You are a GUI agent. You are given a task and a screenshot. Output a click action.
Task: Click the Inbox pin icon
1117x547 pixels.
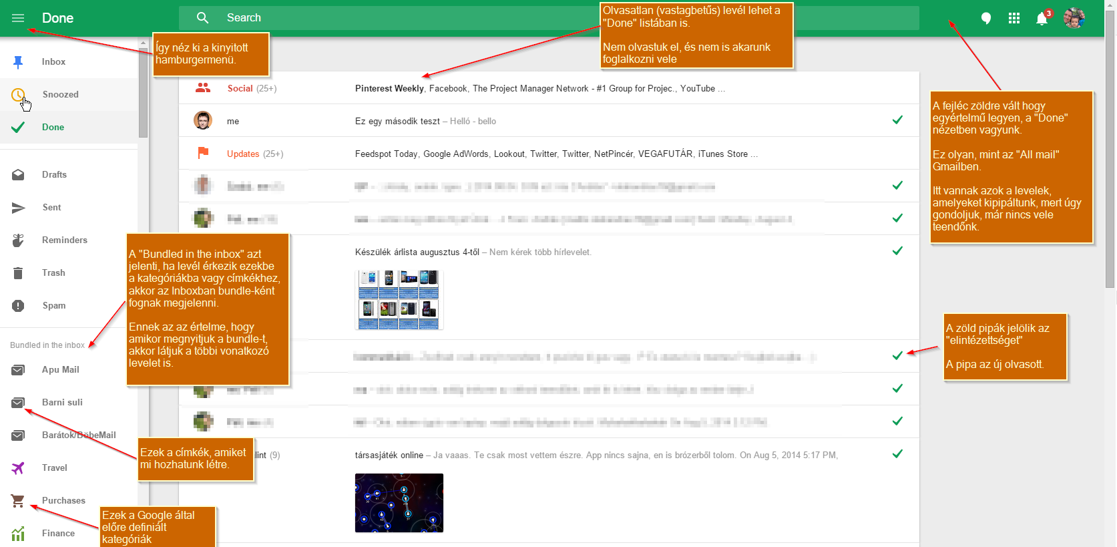tap(18, 62)
